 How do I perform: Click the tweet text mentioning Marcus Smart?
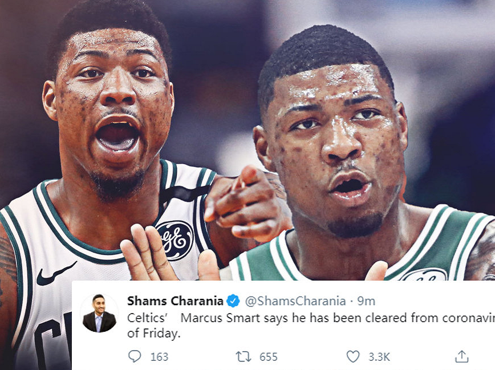point(311,326)
